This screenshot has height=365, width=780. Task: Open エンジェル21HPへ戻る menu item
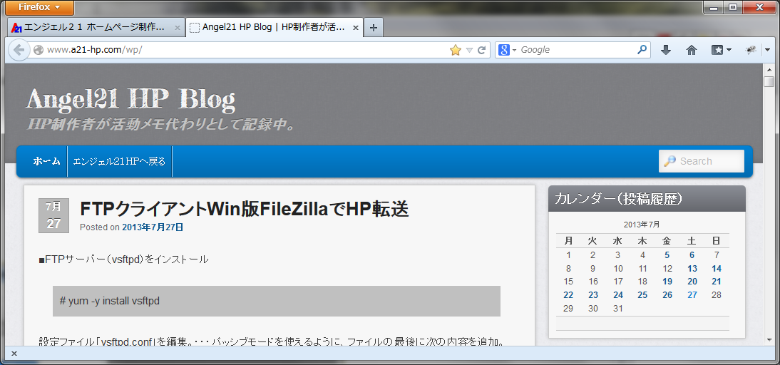(119, 161)
